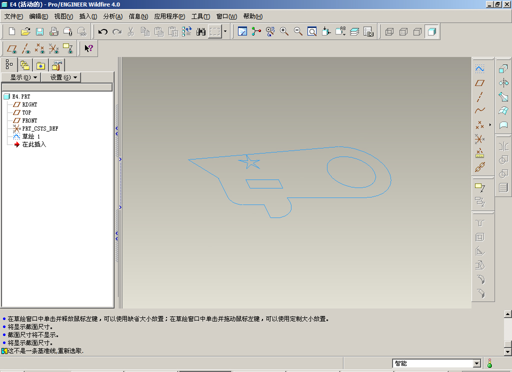Open the 插入 menu
This screenshot has width=512, height=372.
coord(88,16)
